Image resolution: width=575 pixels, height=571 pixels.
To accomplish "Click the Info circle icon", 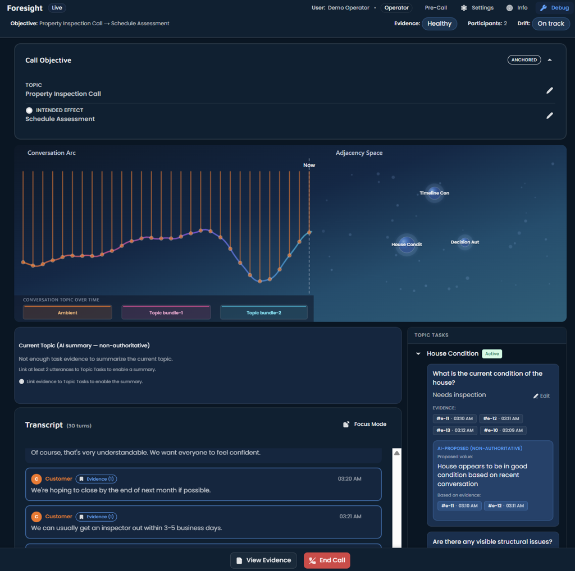I will click(x=509, y=8).
